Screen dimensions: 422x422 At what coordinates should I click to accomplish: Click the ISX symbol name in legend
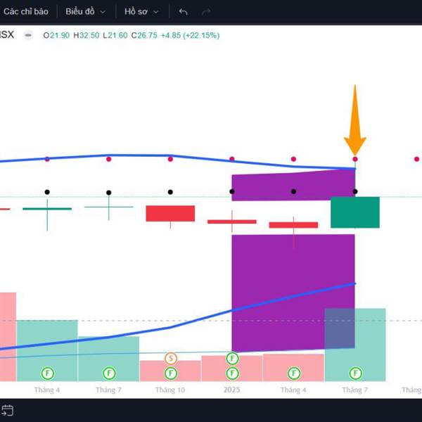point(6,34)
